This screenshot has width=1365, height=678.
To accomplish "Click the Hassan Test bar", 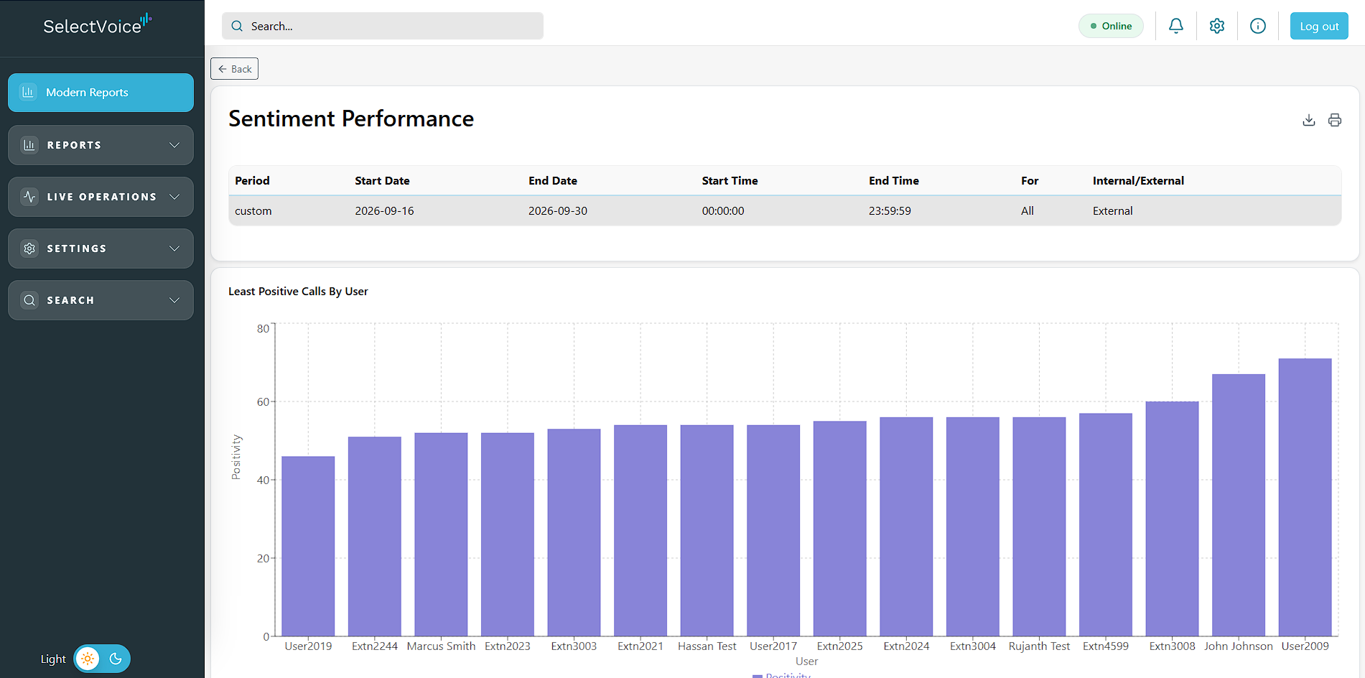I will [707, 531].
